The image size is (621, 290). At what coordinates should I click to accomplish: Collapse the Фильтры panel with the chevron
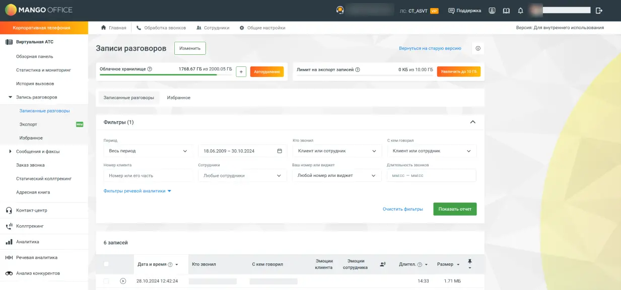click(x=472, y=122)
